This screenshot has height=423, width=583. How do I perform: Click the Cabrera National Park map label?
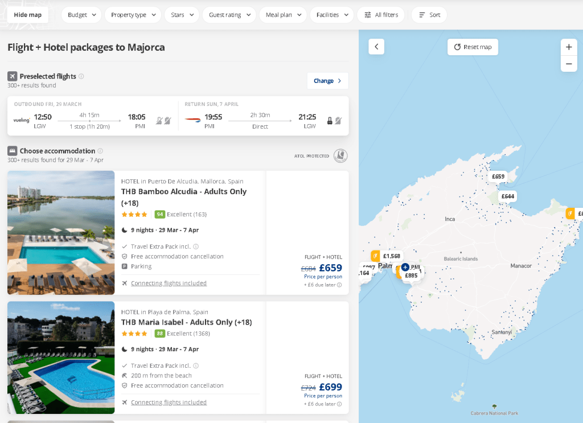[494, 413]
